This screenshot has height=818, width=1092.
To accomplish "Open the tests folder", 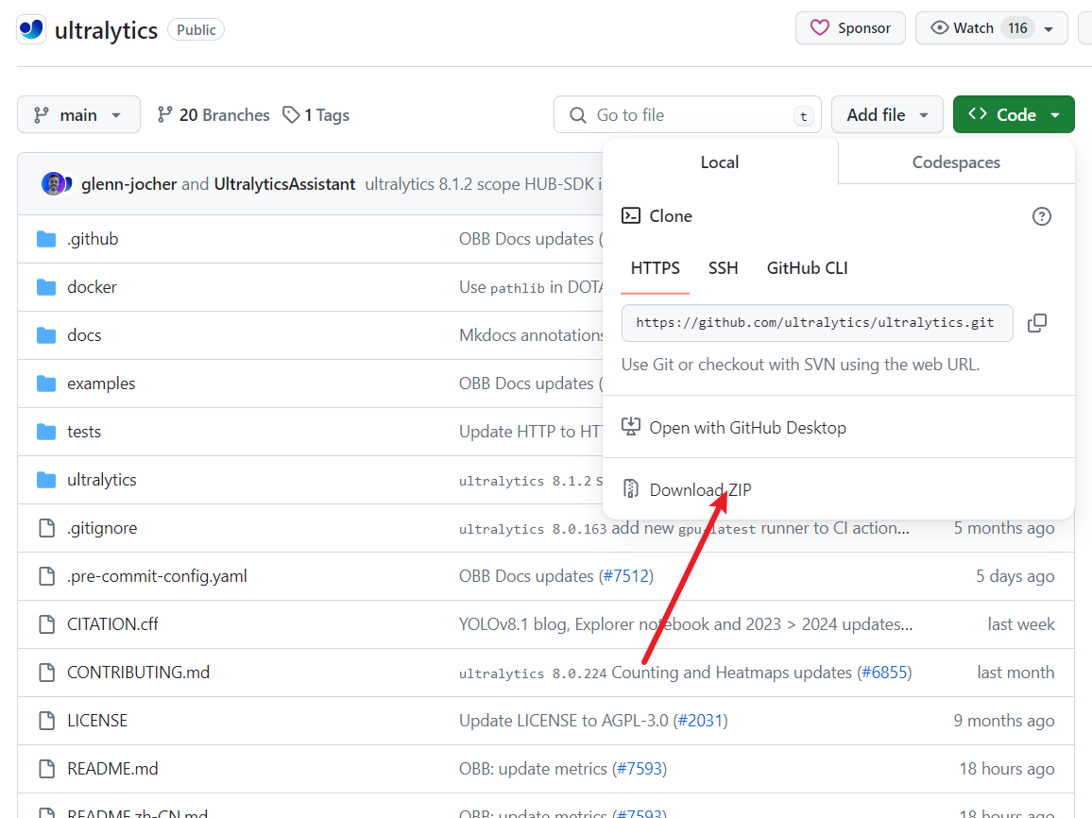I will [84, 432].
